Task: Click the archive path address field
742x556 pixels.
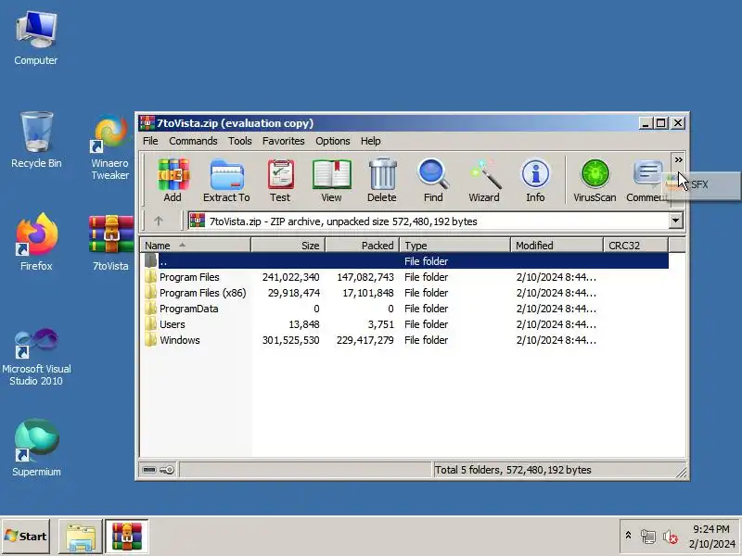Action: pyautogui.click(x=429, y=221)
